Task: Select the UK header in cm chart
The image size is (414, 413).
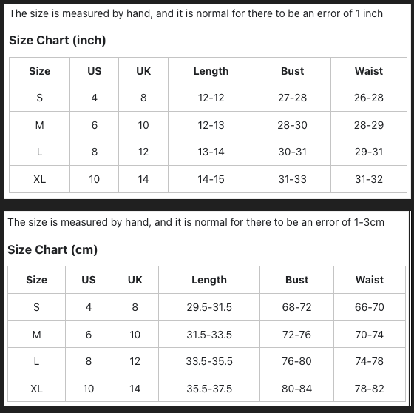Action: pyautogui.click(x=135, y=280)
